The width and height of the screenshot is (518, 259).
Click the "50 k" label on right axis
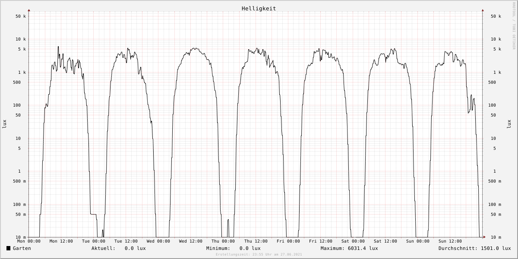tap(496, 16)
